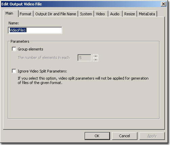Switch to the Resize tab
170x145 pixels.
[x=130, y=14]
